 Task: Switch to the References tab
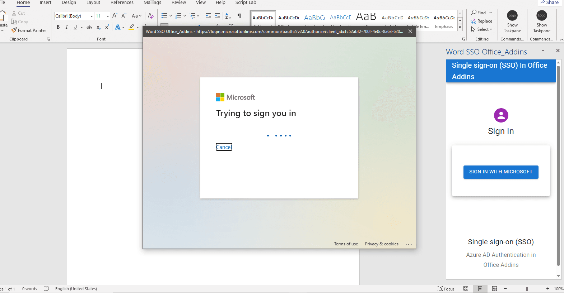click(x=122, y=3)
